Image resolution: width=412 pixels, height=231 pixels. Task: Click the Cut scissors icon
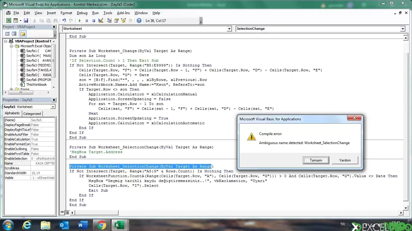pos(34,20)
